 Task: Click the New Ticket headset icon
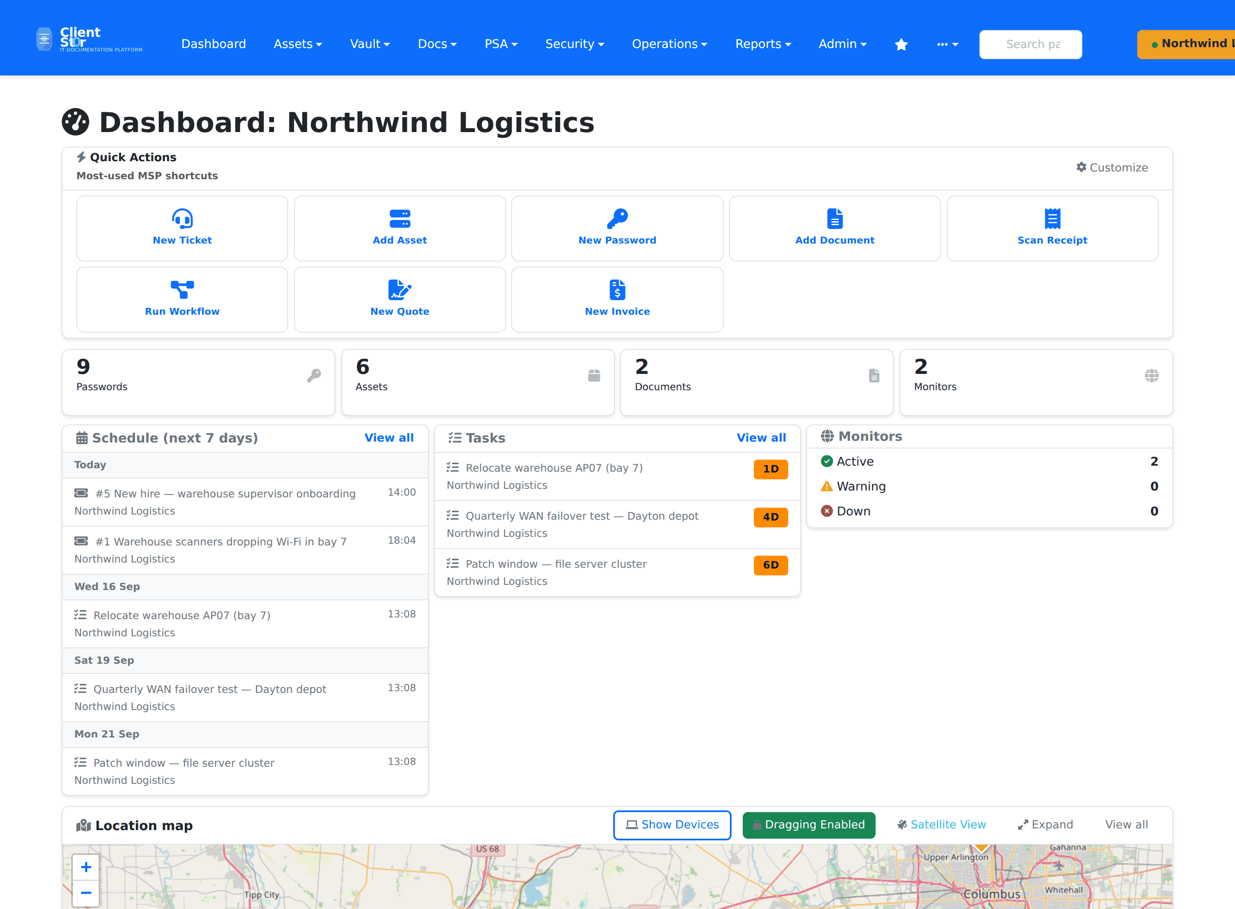[182, 218]
